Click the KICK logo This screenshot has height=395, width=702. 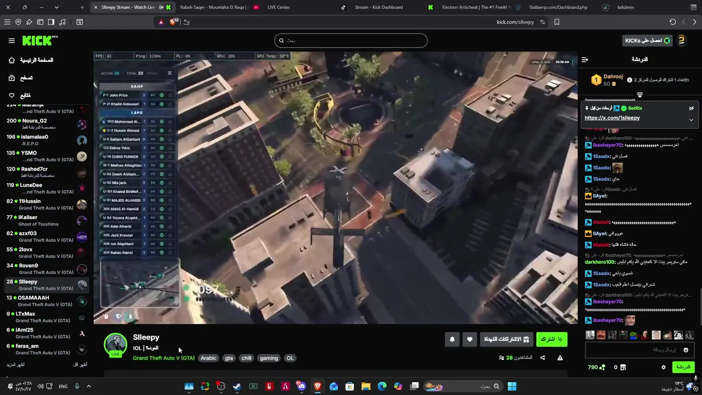tap(39, 41)
